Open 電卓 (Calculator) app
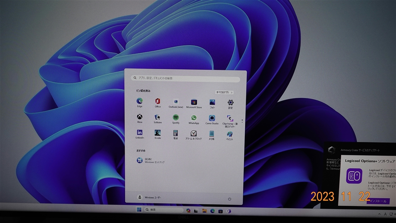396x223 pixels. pos(176,135)
